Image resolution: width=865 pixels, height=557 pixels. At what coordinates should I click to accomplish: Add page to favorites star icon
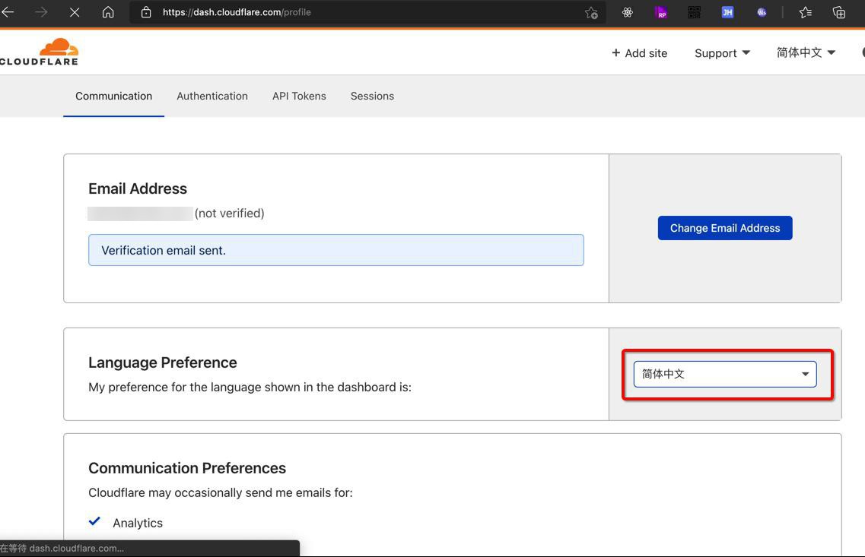point(591,12)
